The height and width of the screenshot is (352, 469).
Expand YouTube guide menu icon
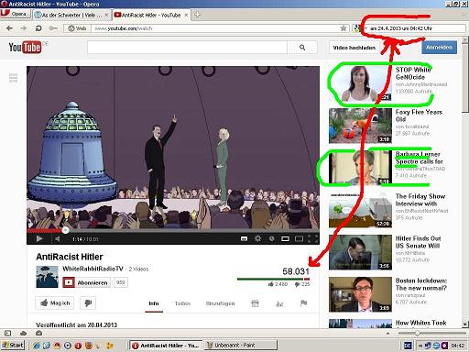(x=13, y=78)
